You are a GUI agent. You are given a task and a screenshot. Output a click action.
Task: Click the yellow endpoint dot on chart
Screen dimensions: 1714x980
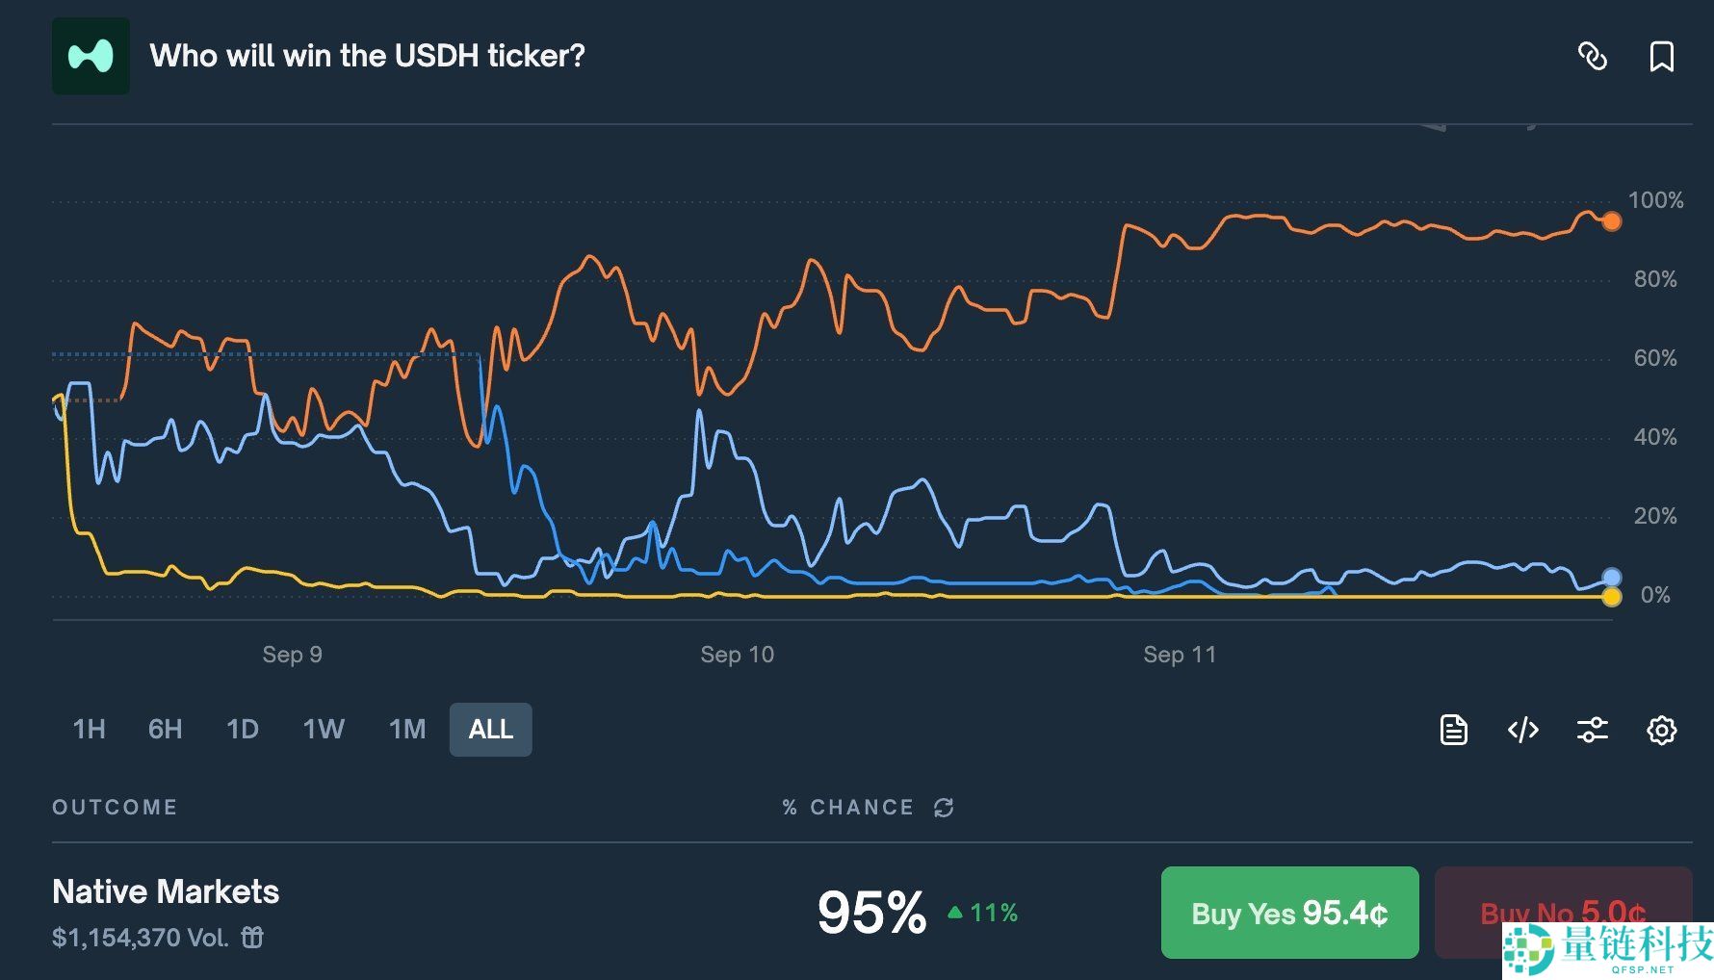(1611, 598)
